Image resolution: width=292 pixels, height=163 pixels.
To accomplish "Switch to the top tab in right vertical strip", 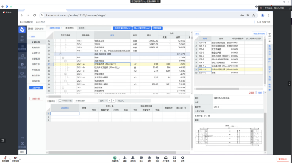I will (270, 38).
